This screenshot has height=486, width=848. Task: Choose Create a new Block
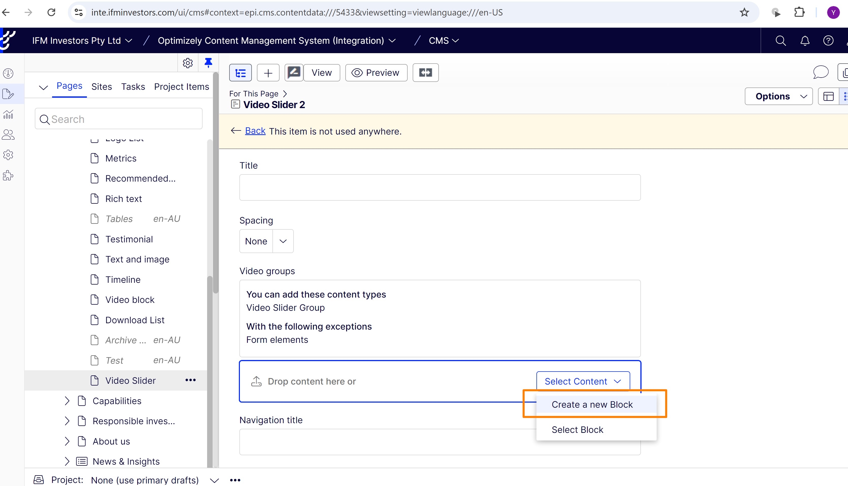click(592, 404)
